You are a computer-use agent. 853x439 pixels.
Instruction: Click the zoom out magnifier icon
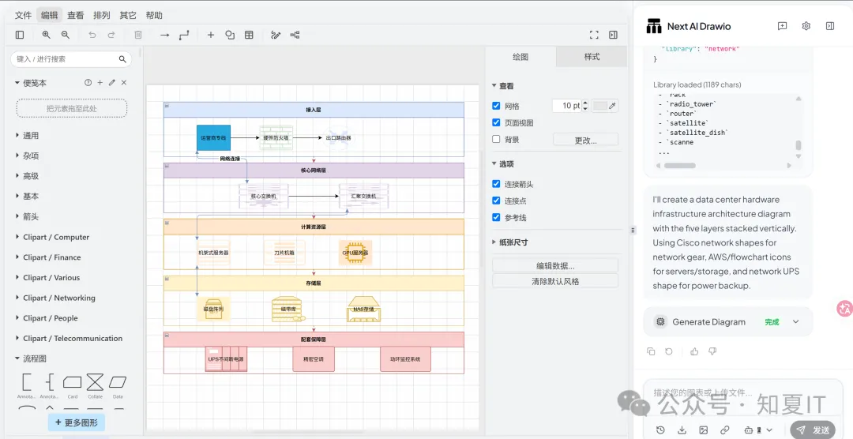(66, 35)
